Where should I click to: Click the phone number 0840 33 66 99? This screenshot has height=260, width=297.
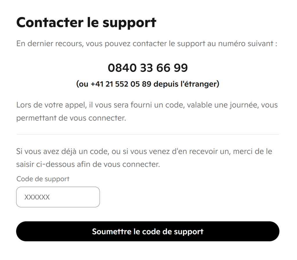click(148, 68)
